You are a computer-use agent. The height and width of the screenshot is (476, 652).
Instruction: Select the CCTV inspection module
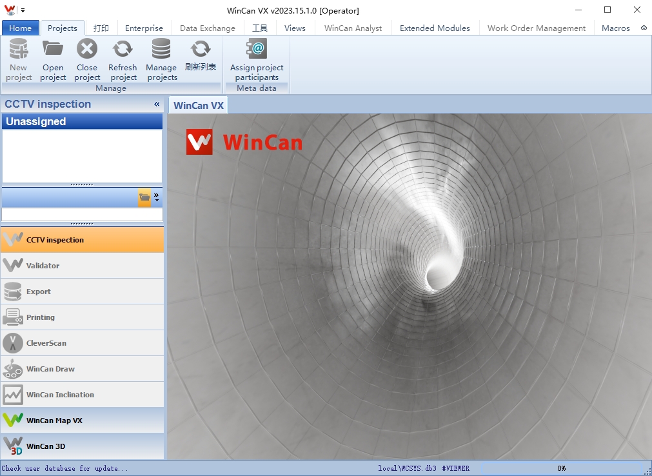click(83, 240)
